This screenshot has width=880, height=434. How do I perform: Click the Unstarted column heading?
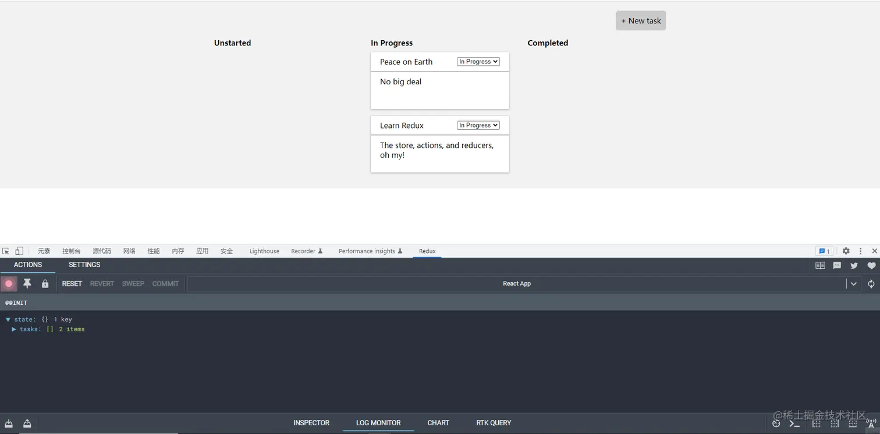tap(232, 43)
